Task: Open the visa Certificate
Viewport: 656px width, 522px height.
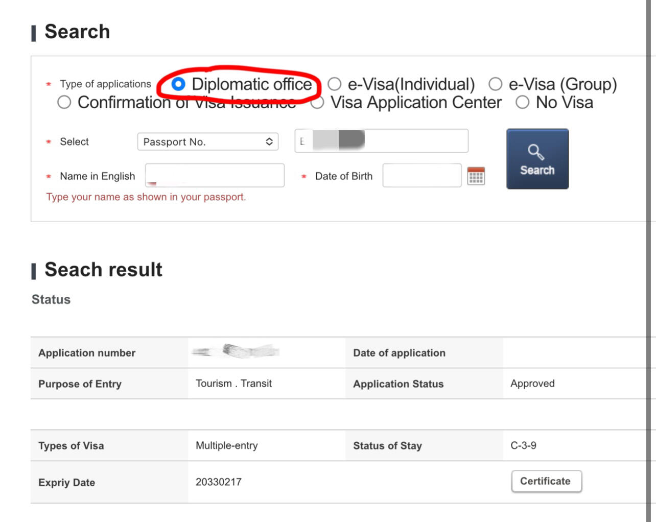Action: 546,481
